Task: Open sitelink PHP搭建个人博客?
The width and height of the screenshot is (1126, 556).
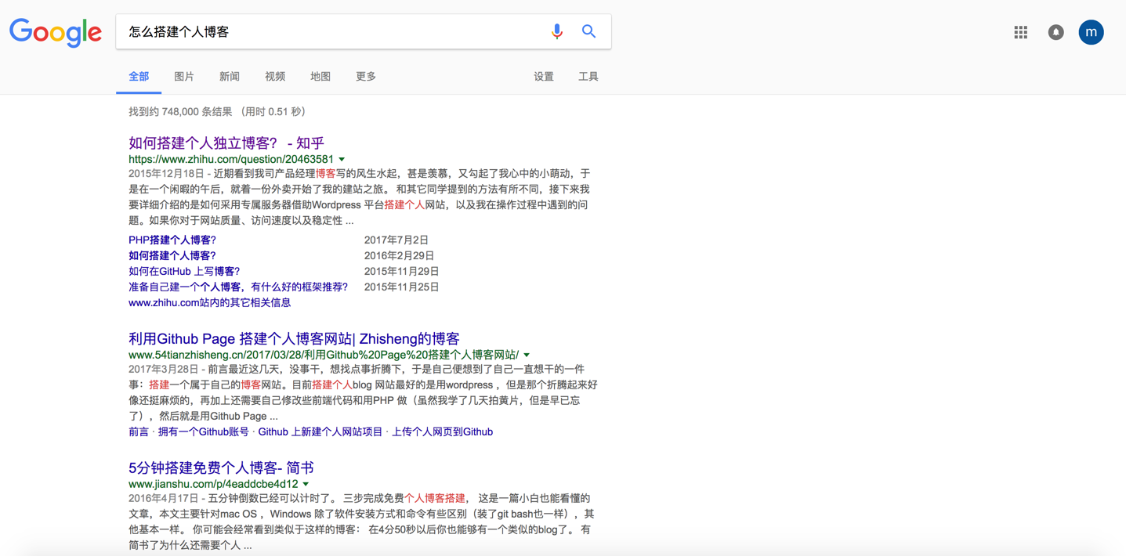Action: [172, 240]
